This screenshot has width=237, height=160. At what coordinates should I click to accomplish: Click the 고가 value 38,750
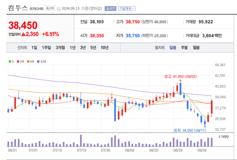(x=133, y=22)
